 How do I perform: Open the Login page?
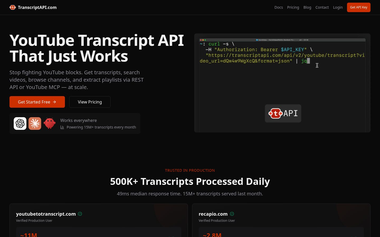pyautogui.click(x=338, y=7)
